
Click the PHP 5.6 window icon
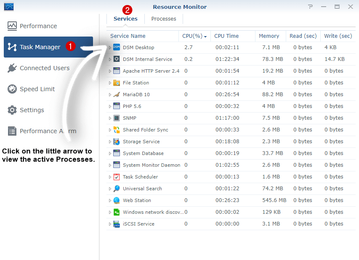click(x=117, y=106)
